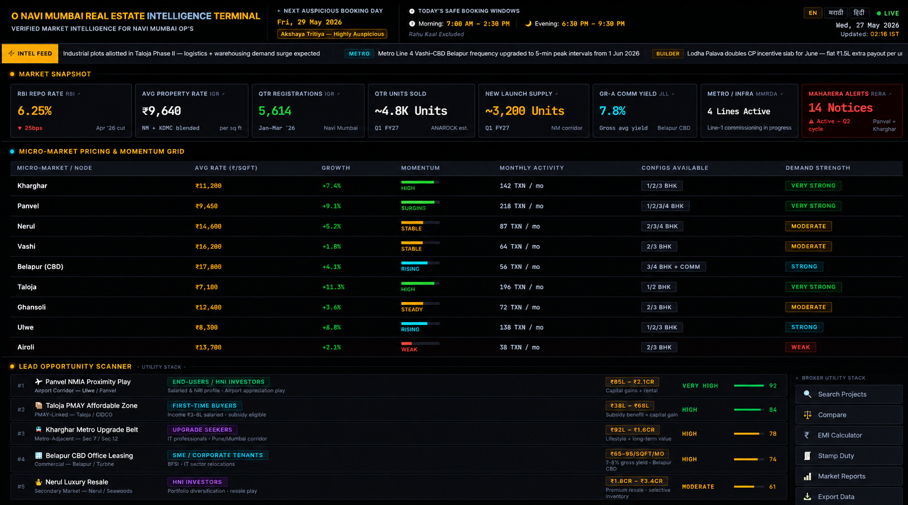Screen dimensions: 908x505
Task: Click the warning triangle in MahaRERA Alerts card
Action: 811,121
